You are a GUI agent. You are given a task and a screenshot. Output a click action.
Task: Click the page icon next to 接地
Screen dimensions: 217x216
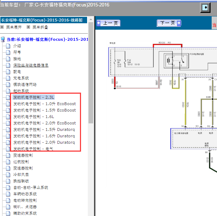8,59
